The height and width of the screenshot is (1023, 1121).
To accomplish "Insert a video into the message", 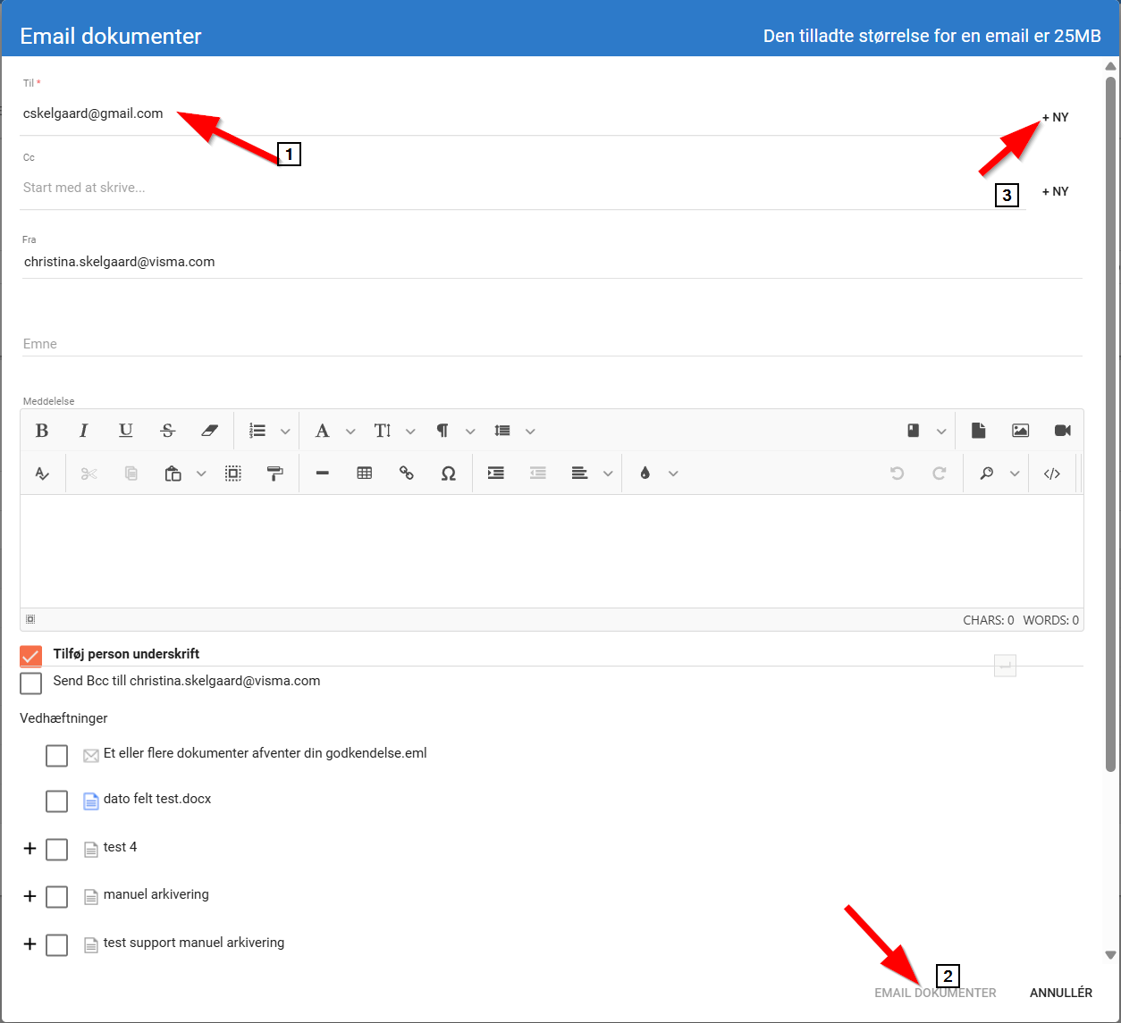I will 1063,431.
